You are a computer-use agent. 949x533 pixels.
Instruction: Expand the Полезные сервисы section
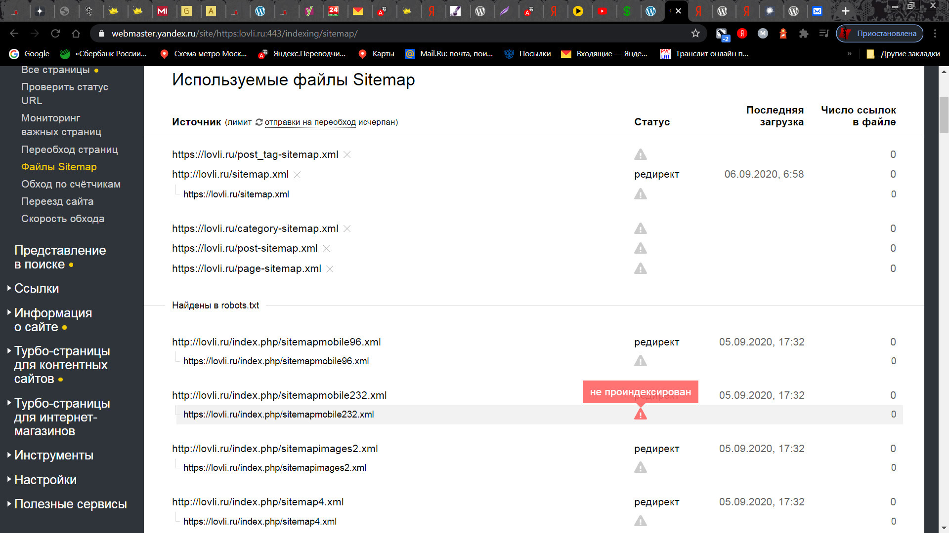click(x=70, y=504)
